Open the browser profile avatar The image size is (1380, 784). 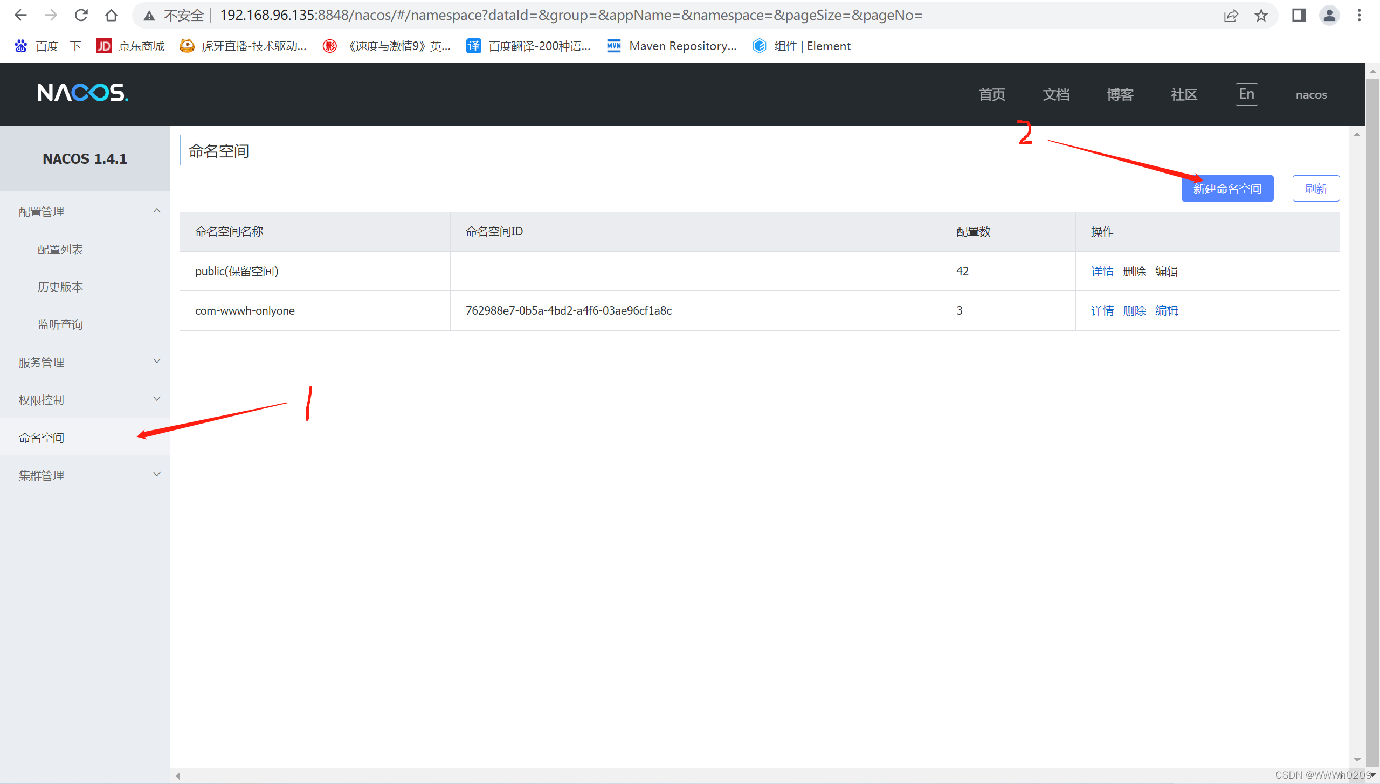point(1329,15)
